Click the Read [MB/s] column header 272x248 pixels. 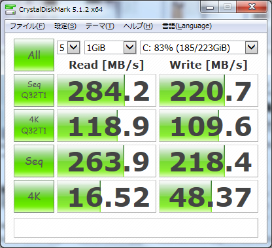[107, 65]
